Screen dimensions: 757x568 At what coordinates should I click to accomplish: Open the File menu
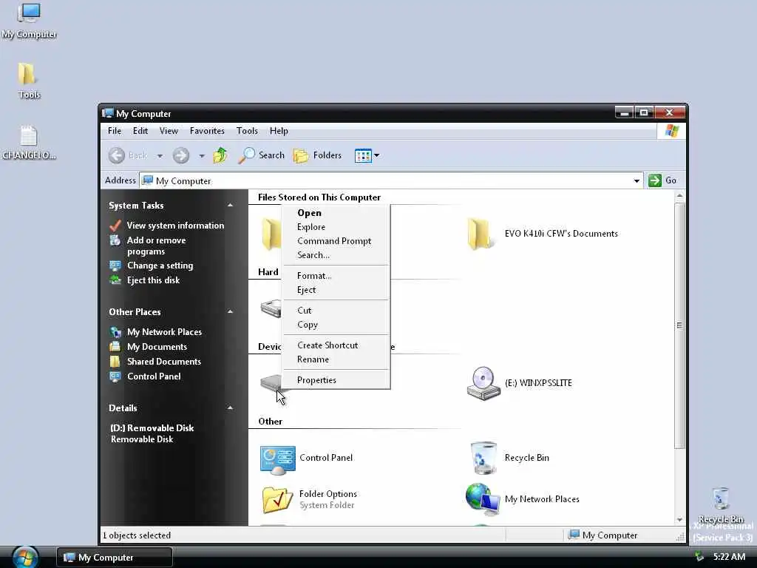pos(115,131)
